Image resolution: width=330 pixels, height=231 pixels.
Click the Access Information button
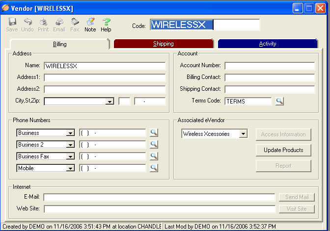coord(283,134)
